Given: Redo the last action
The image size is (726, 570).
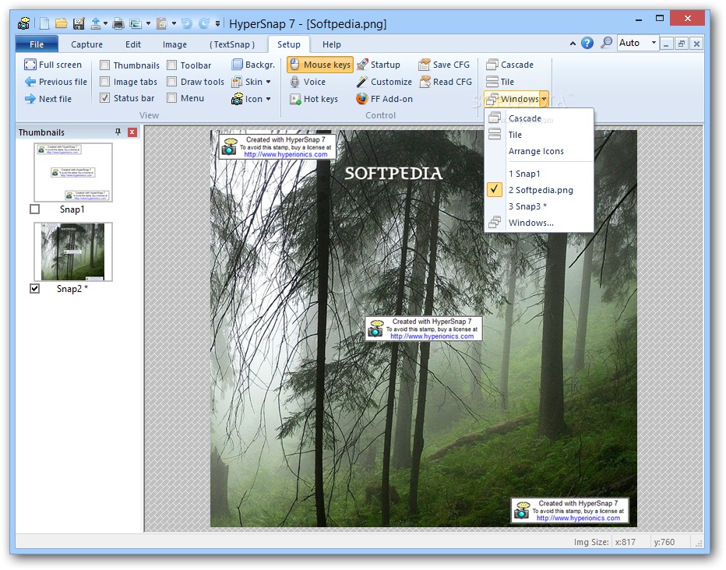Looking at the screenshot, I should [x=203, y=23].
